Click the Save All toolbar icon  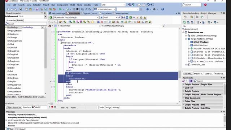pos(42,9)
